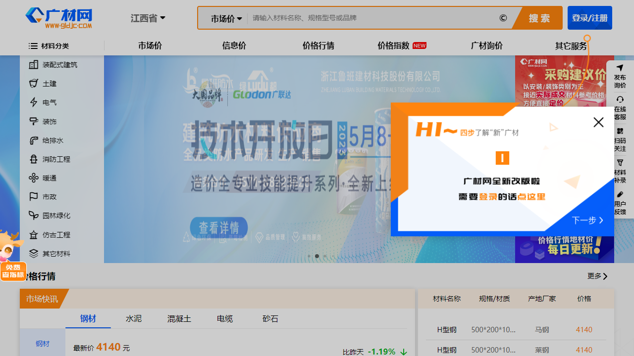
Task: Click the 登录/注册 button
Action: 589,18
